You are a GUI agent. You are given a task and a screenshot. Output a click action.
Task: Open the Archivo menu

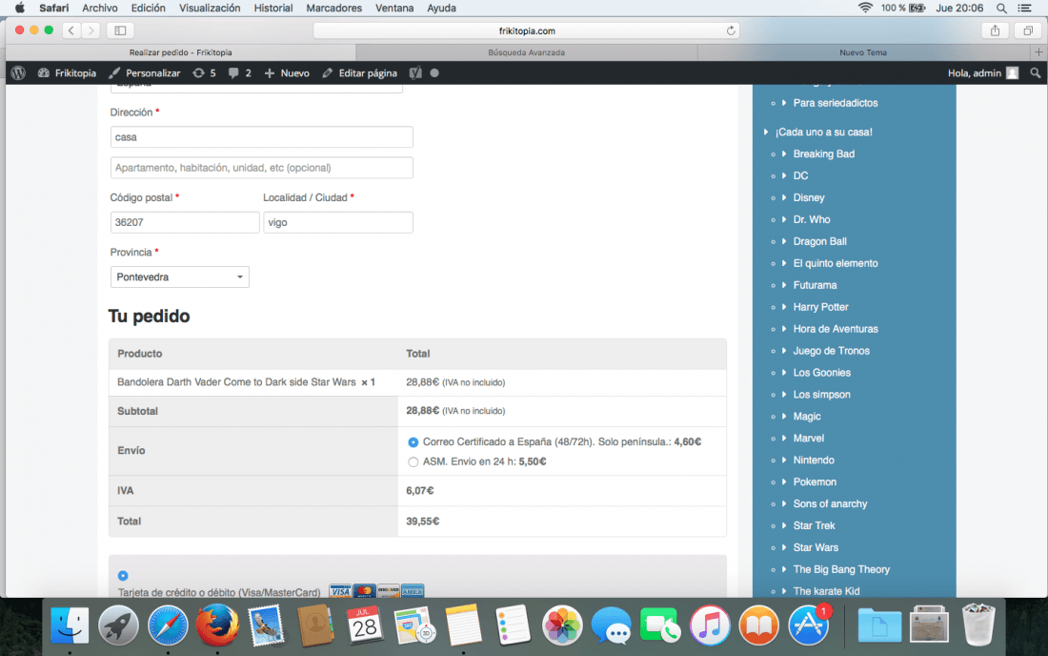[x=100, y=8]
